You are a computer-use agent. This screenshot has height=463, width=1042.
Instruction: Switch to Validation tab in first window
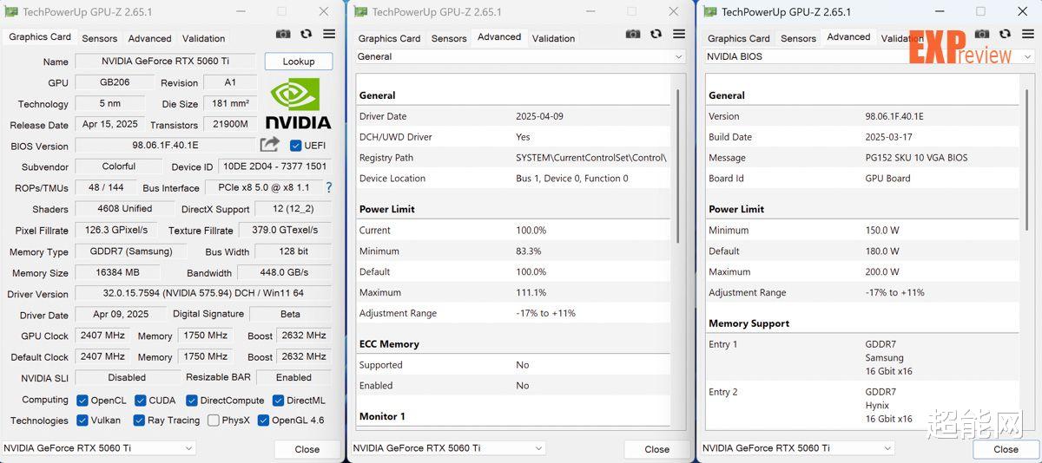click(x=204, y=38)
